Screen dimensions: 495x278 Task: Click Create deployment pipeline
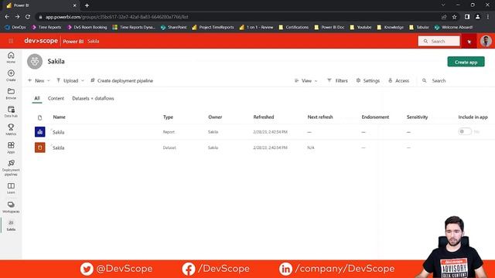coord(122,80)
